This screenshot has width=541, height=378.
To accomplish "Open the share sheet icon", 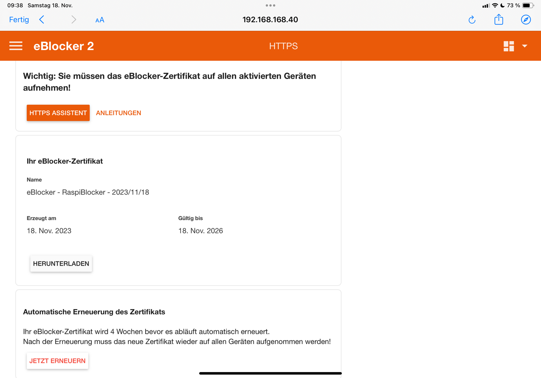I will coord(499,19).
